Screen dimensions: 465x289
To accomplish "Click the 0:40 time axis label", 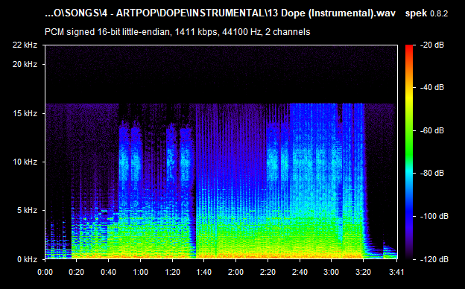I will coord(109,272).
